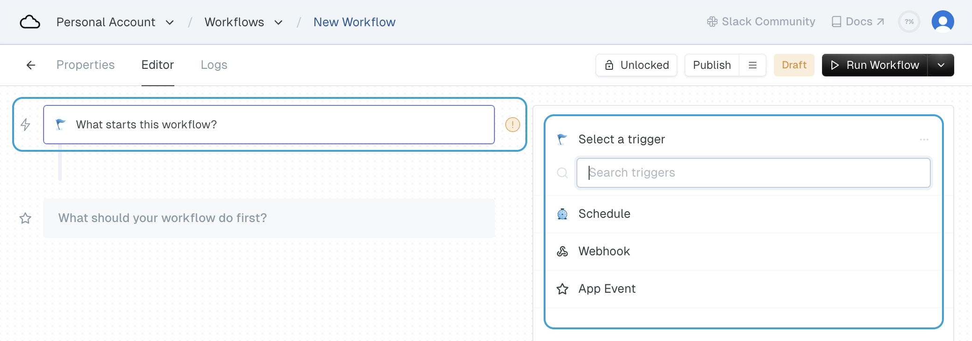
Task: Click the star icon beside first action step
Action: [x=25, y=218]
